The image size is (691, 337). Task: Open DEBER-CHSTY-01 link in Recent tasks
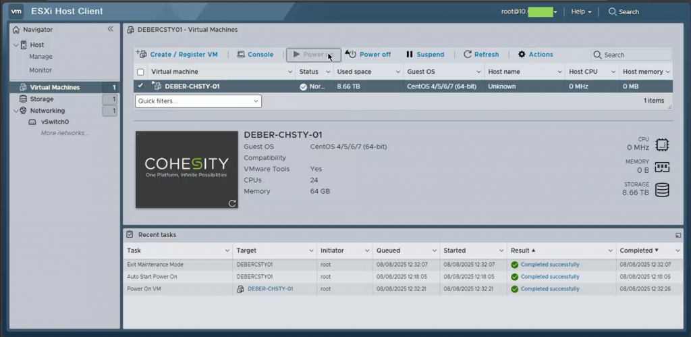click(270, 289)
